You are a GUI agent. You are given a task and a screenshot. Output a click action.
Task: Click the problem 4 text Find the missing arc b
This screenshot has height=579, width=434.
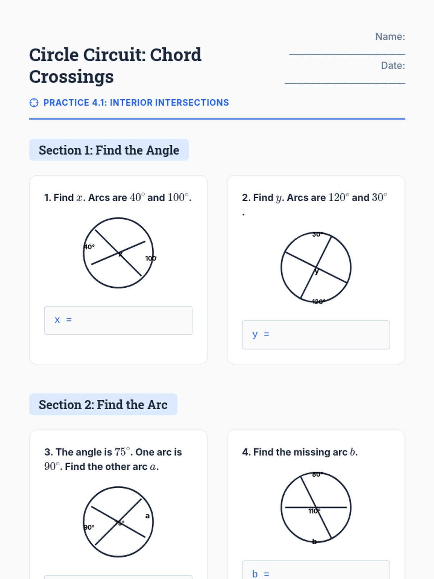coord(300,452)
